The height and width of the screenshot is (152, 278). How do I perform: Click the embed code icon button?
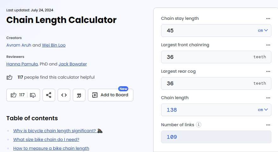(64, 95)
